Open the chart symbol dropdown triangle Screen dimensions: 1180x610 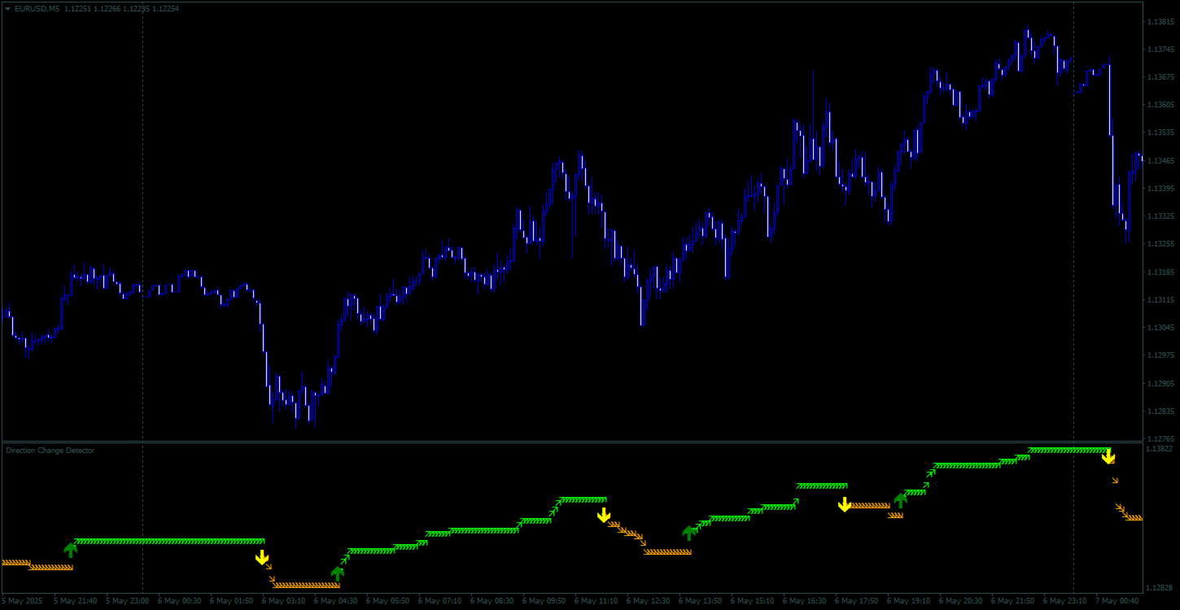[7, 8]
